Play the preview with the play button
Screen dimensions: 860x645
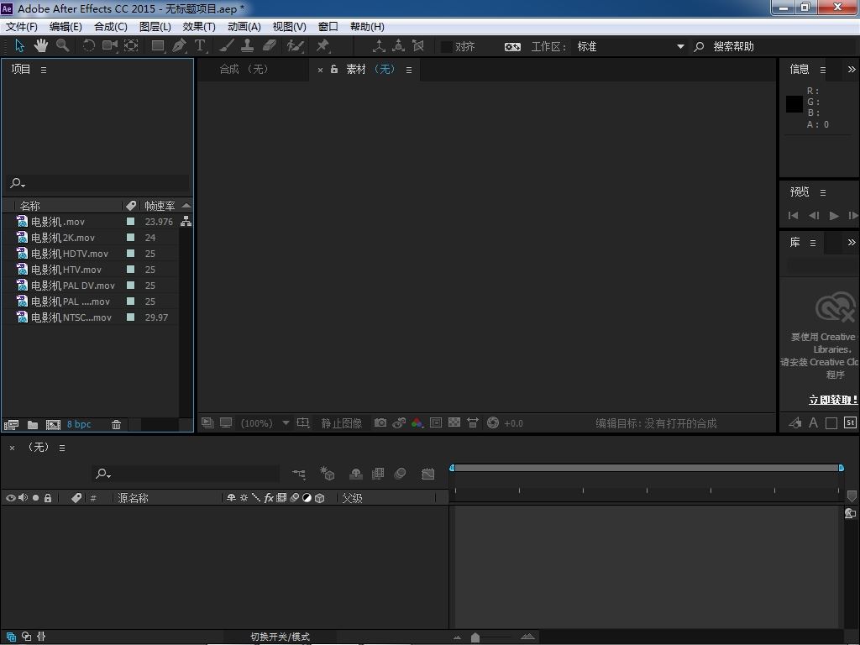click(x=834, y=216)
